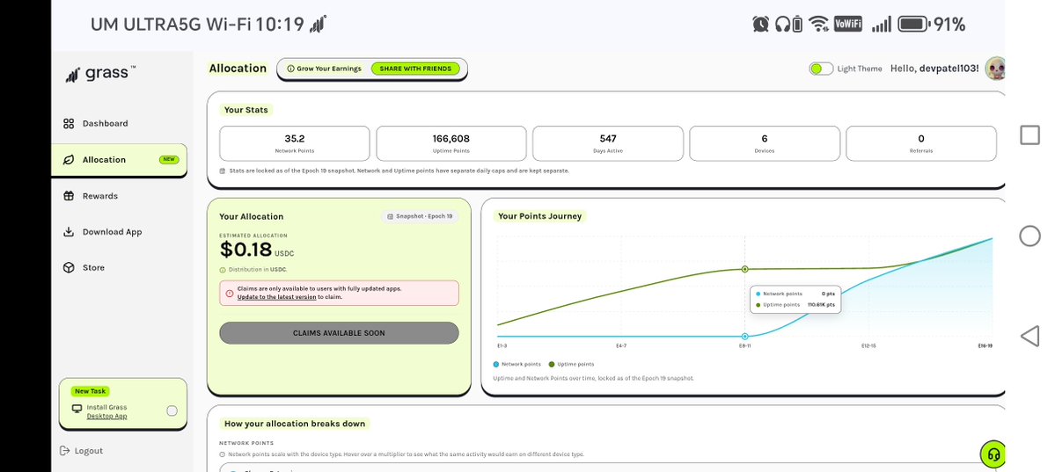Toggle Uptime points legend entry
The image size is (1055, 472).
[x=572, y=365]
